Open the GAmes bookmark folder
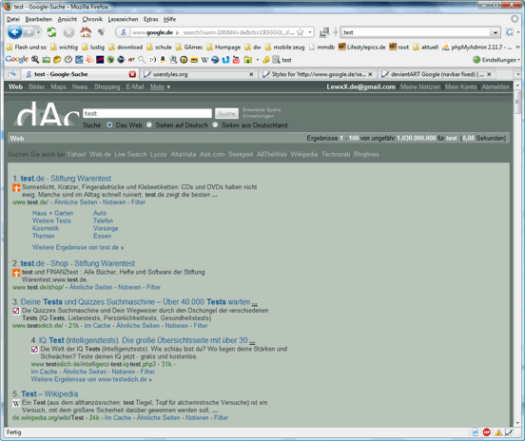525x441 pixels. [x=189, y=48]
